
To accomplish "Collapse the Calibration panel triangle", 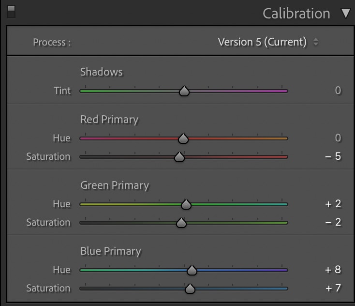I will (346, 14).
